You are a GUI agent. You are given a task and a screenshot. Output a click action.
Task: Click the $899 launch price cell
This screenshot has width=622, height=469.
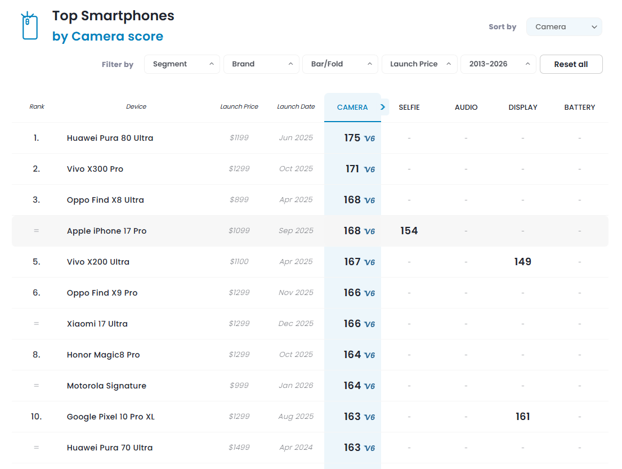pyautogui.click(x=239, y=199)
